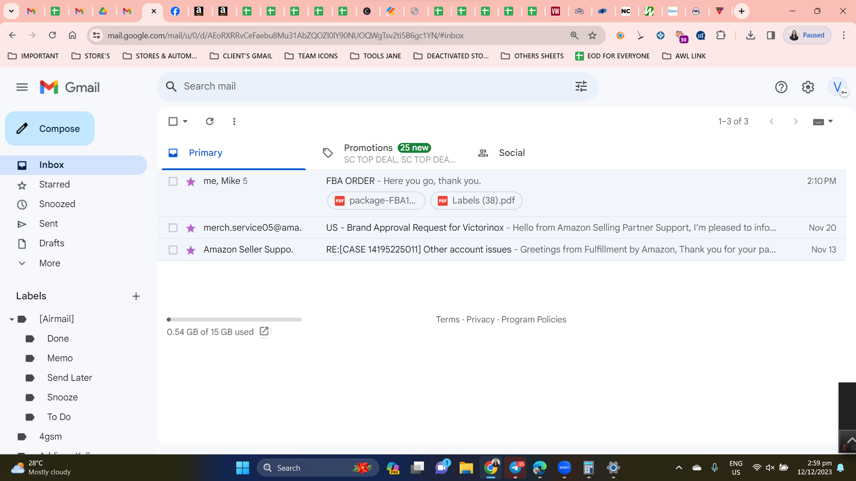The width and height of the screenshot is (856, 481).
Task: Open File Explorer from taskbar
Action: [466, 468]
